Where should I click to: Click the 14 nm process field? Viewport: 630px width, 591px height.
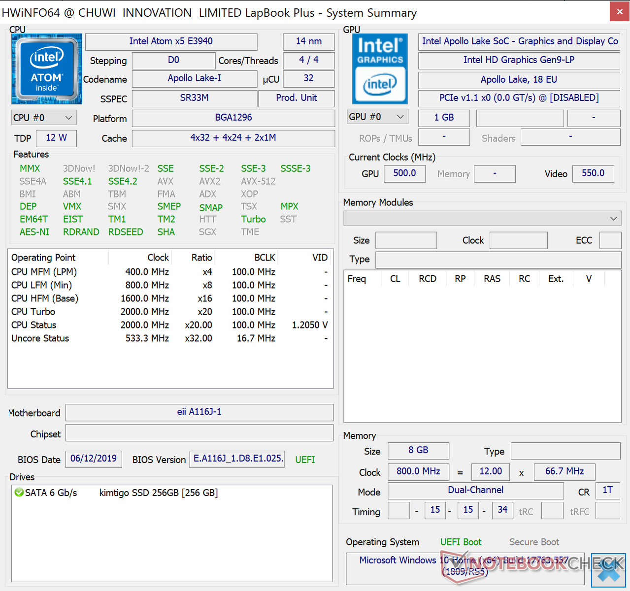(309, 41)
